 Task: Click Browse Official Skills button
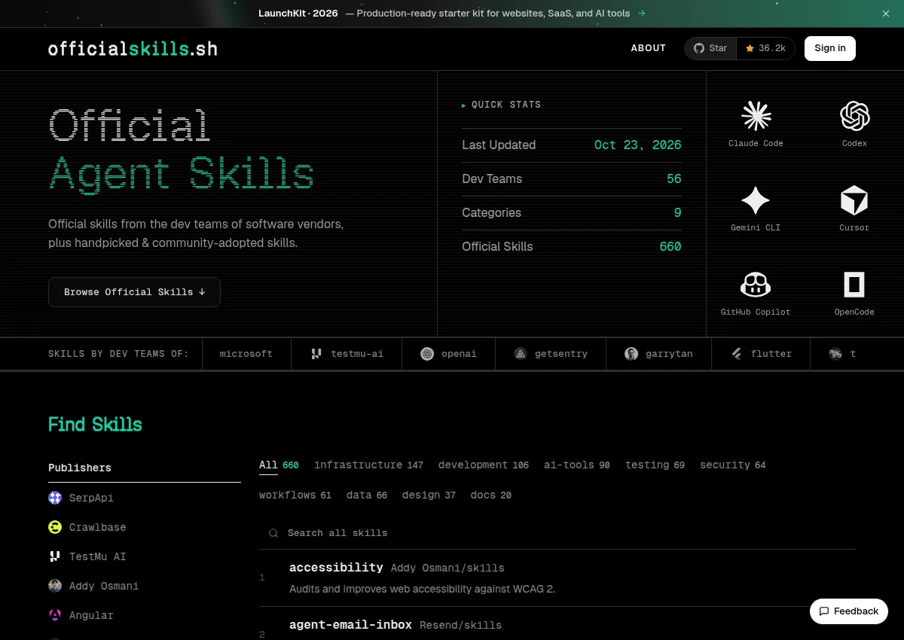134,292
